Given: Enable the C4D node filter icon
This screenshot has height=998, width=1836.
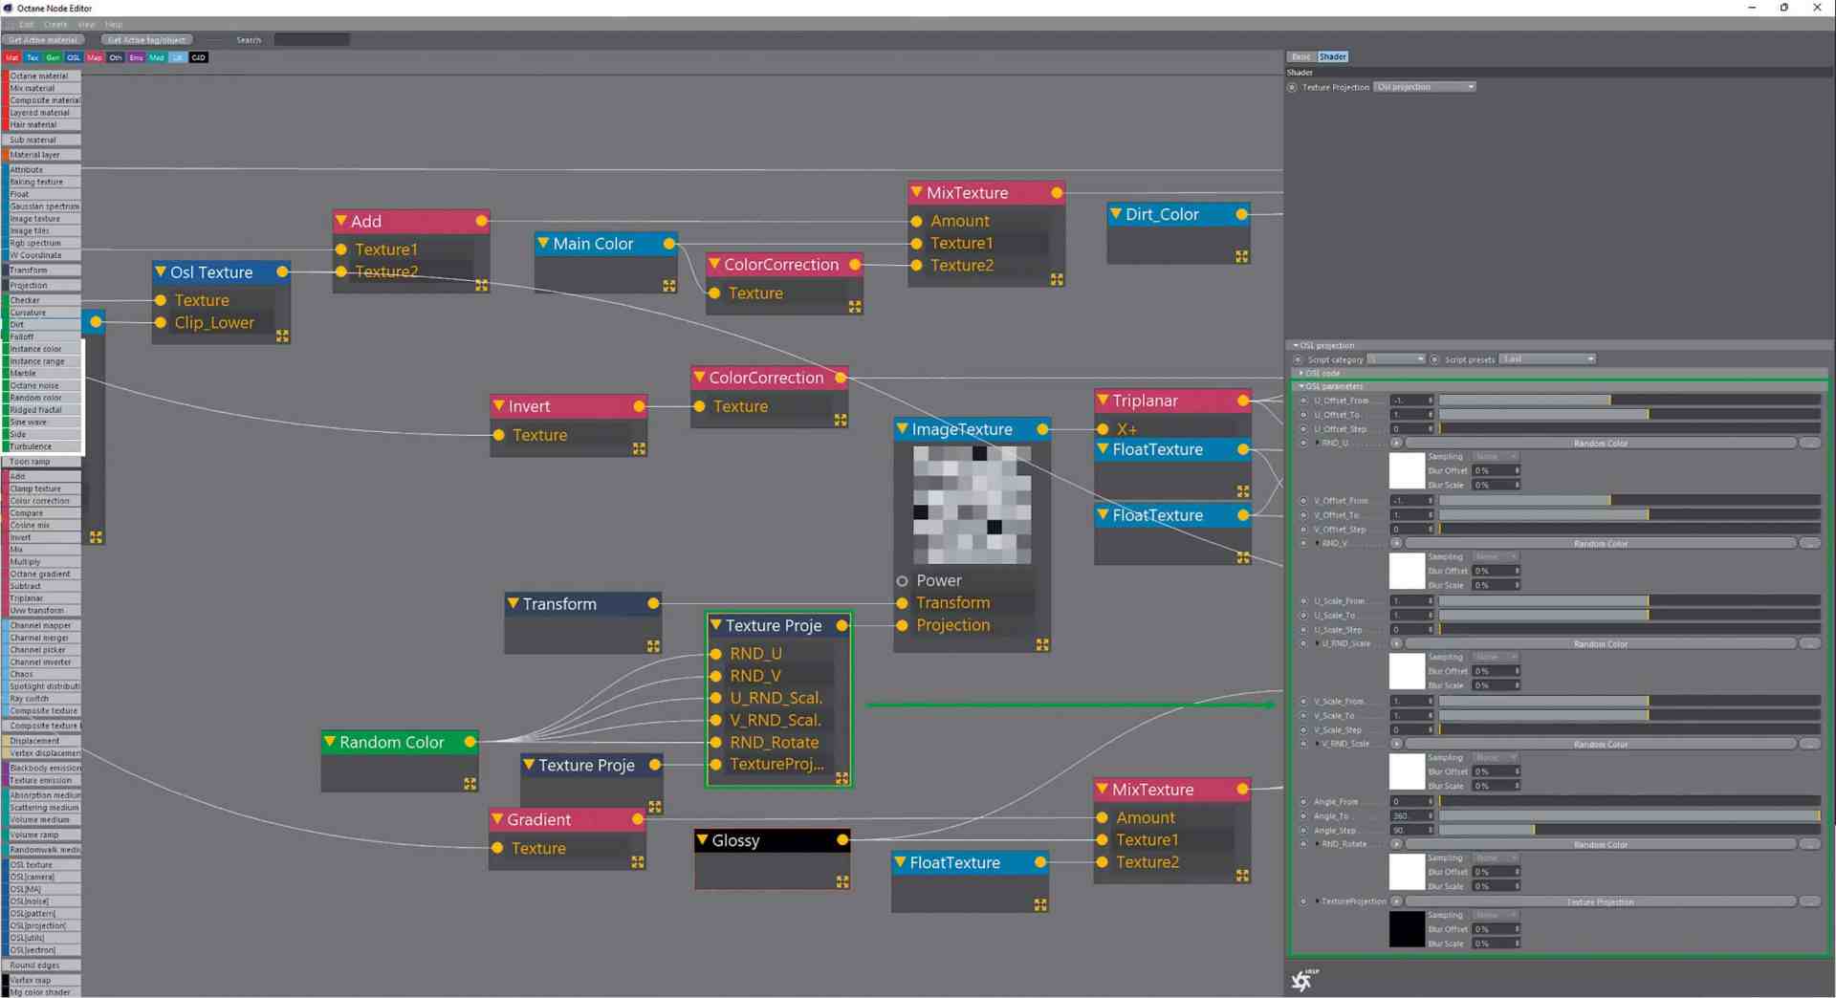Looking at the screenshot, I should tap(198, 57).
